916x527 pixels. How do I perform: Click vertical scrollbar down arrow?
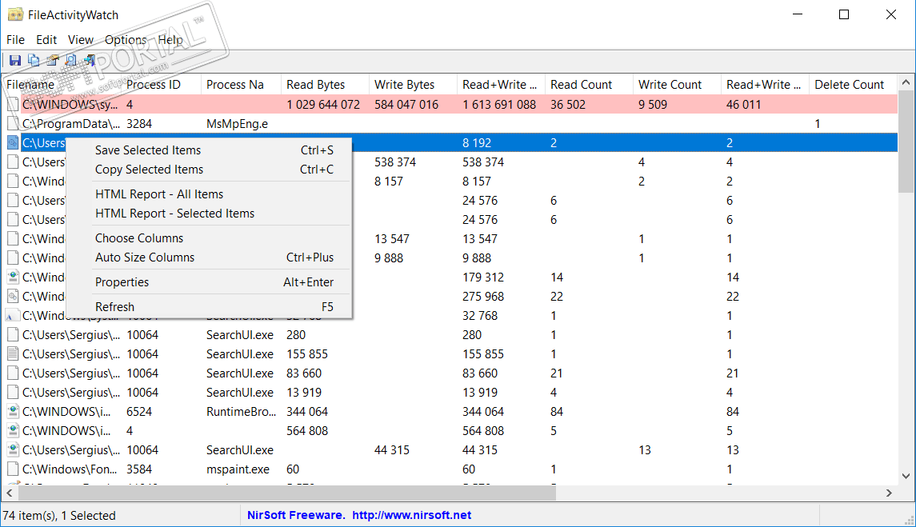pyautogui.click(x=906, y=476)
